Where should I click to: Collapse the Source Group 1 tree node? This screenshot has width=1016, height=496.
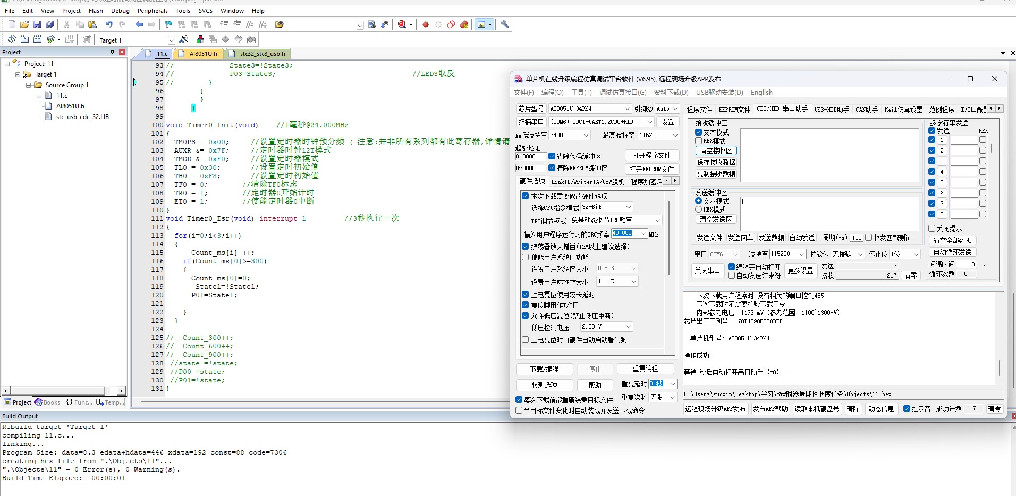pos(29,85)
